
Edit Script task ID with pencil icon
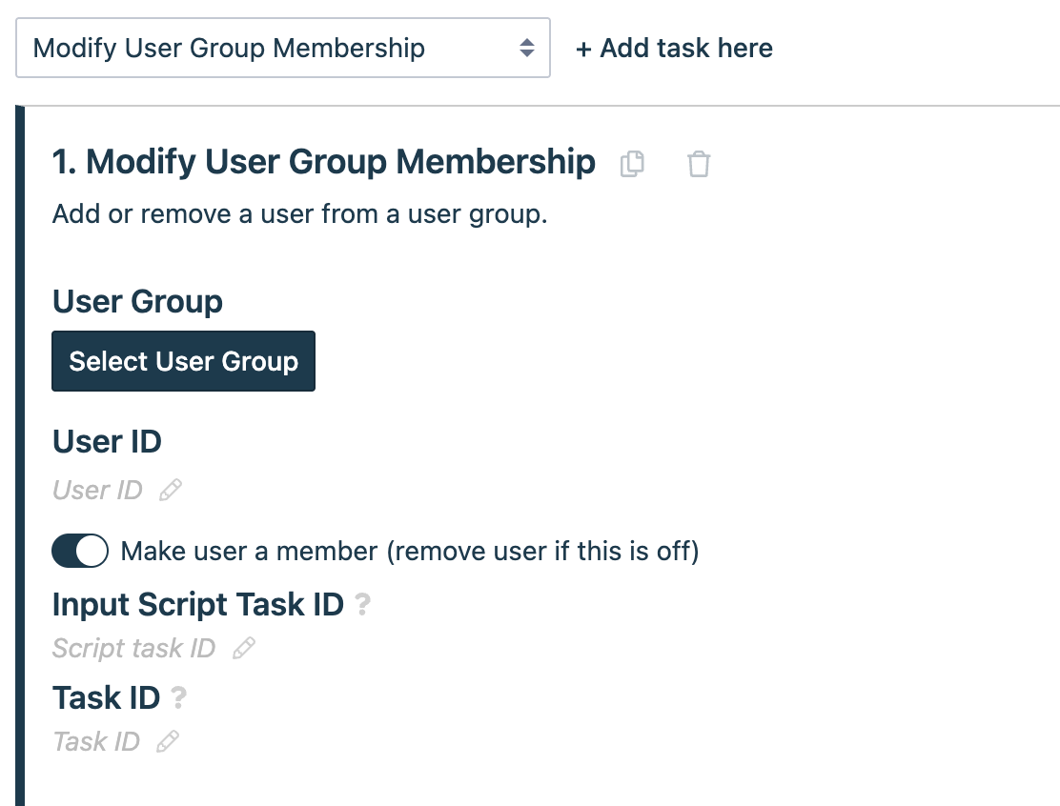point(244,648)
